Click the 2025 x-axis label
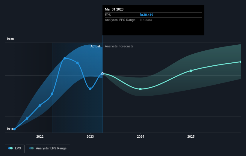The image size is (246, 156). click(191, 136)
